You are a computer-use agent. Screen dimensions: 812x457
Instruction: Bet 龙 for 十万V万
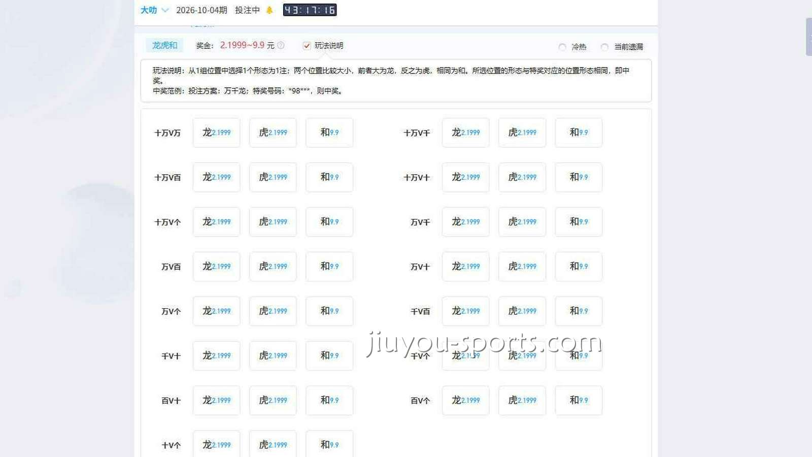click(216, 133)
